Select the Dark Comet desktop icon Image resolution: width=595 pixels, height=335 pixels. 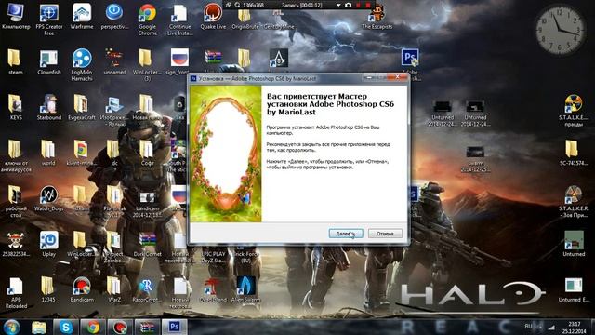(147, 244)
